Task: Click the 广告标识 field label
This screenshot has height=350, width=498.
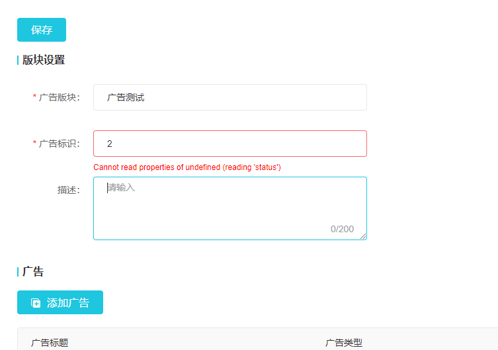Action: click(59, 144)
